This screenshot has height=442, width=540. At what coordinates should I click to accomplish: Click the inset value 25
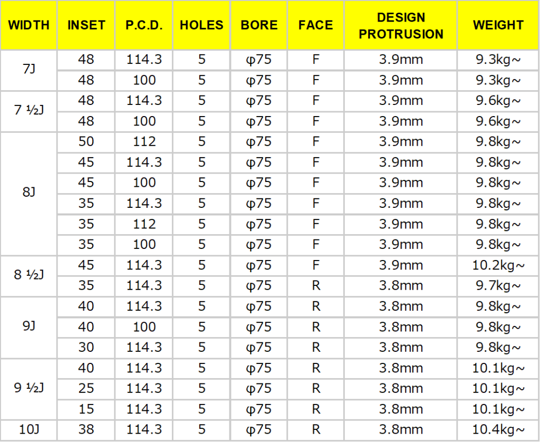click(86, 389)
